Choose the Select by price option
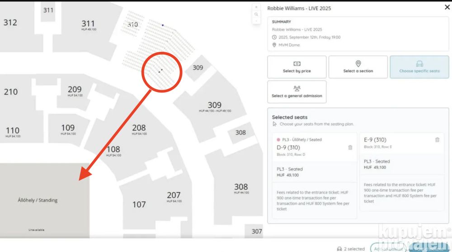The height and width of the screenshot is (252, 452). point(297,67)
